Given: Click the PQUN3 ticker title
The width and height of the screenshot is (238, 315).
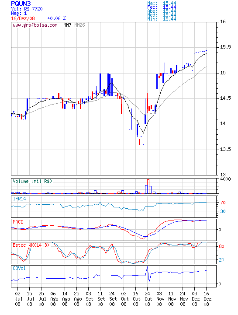Looking at the screenshot, I should click(21, 3).
